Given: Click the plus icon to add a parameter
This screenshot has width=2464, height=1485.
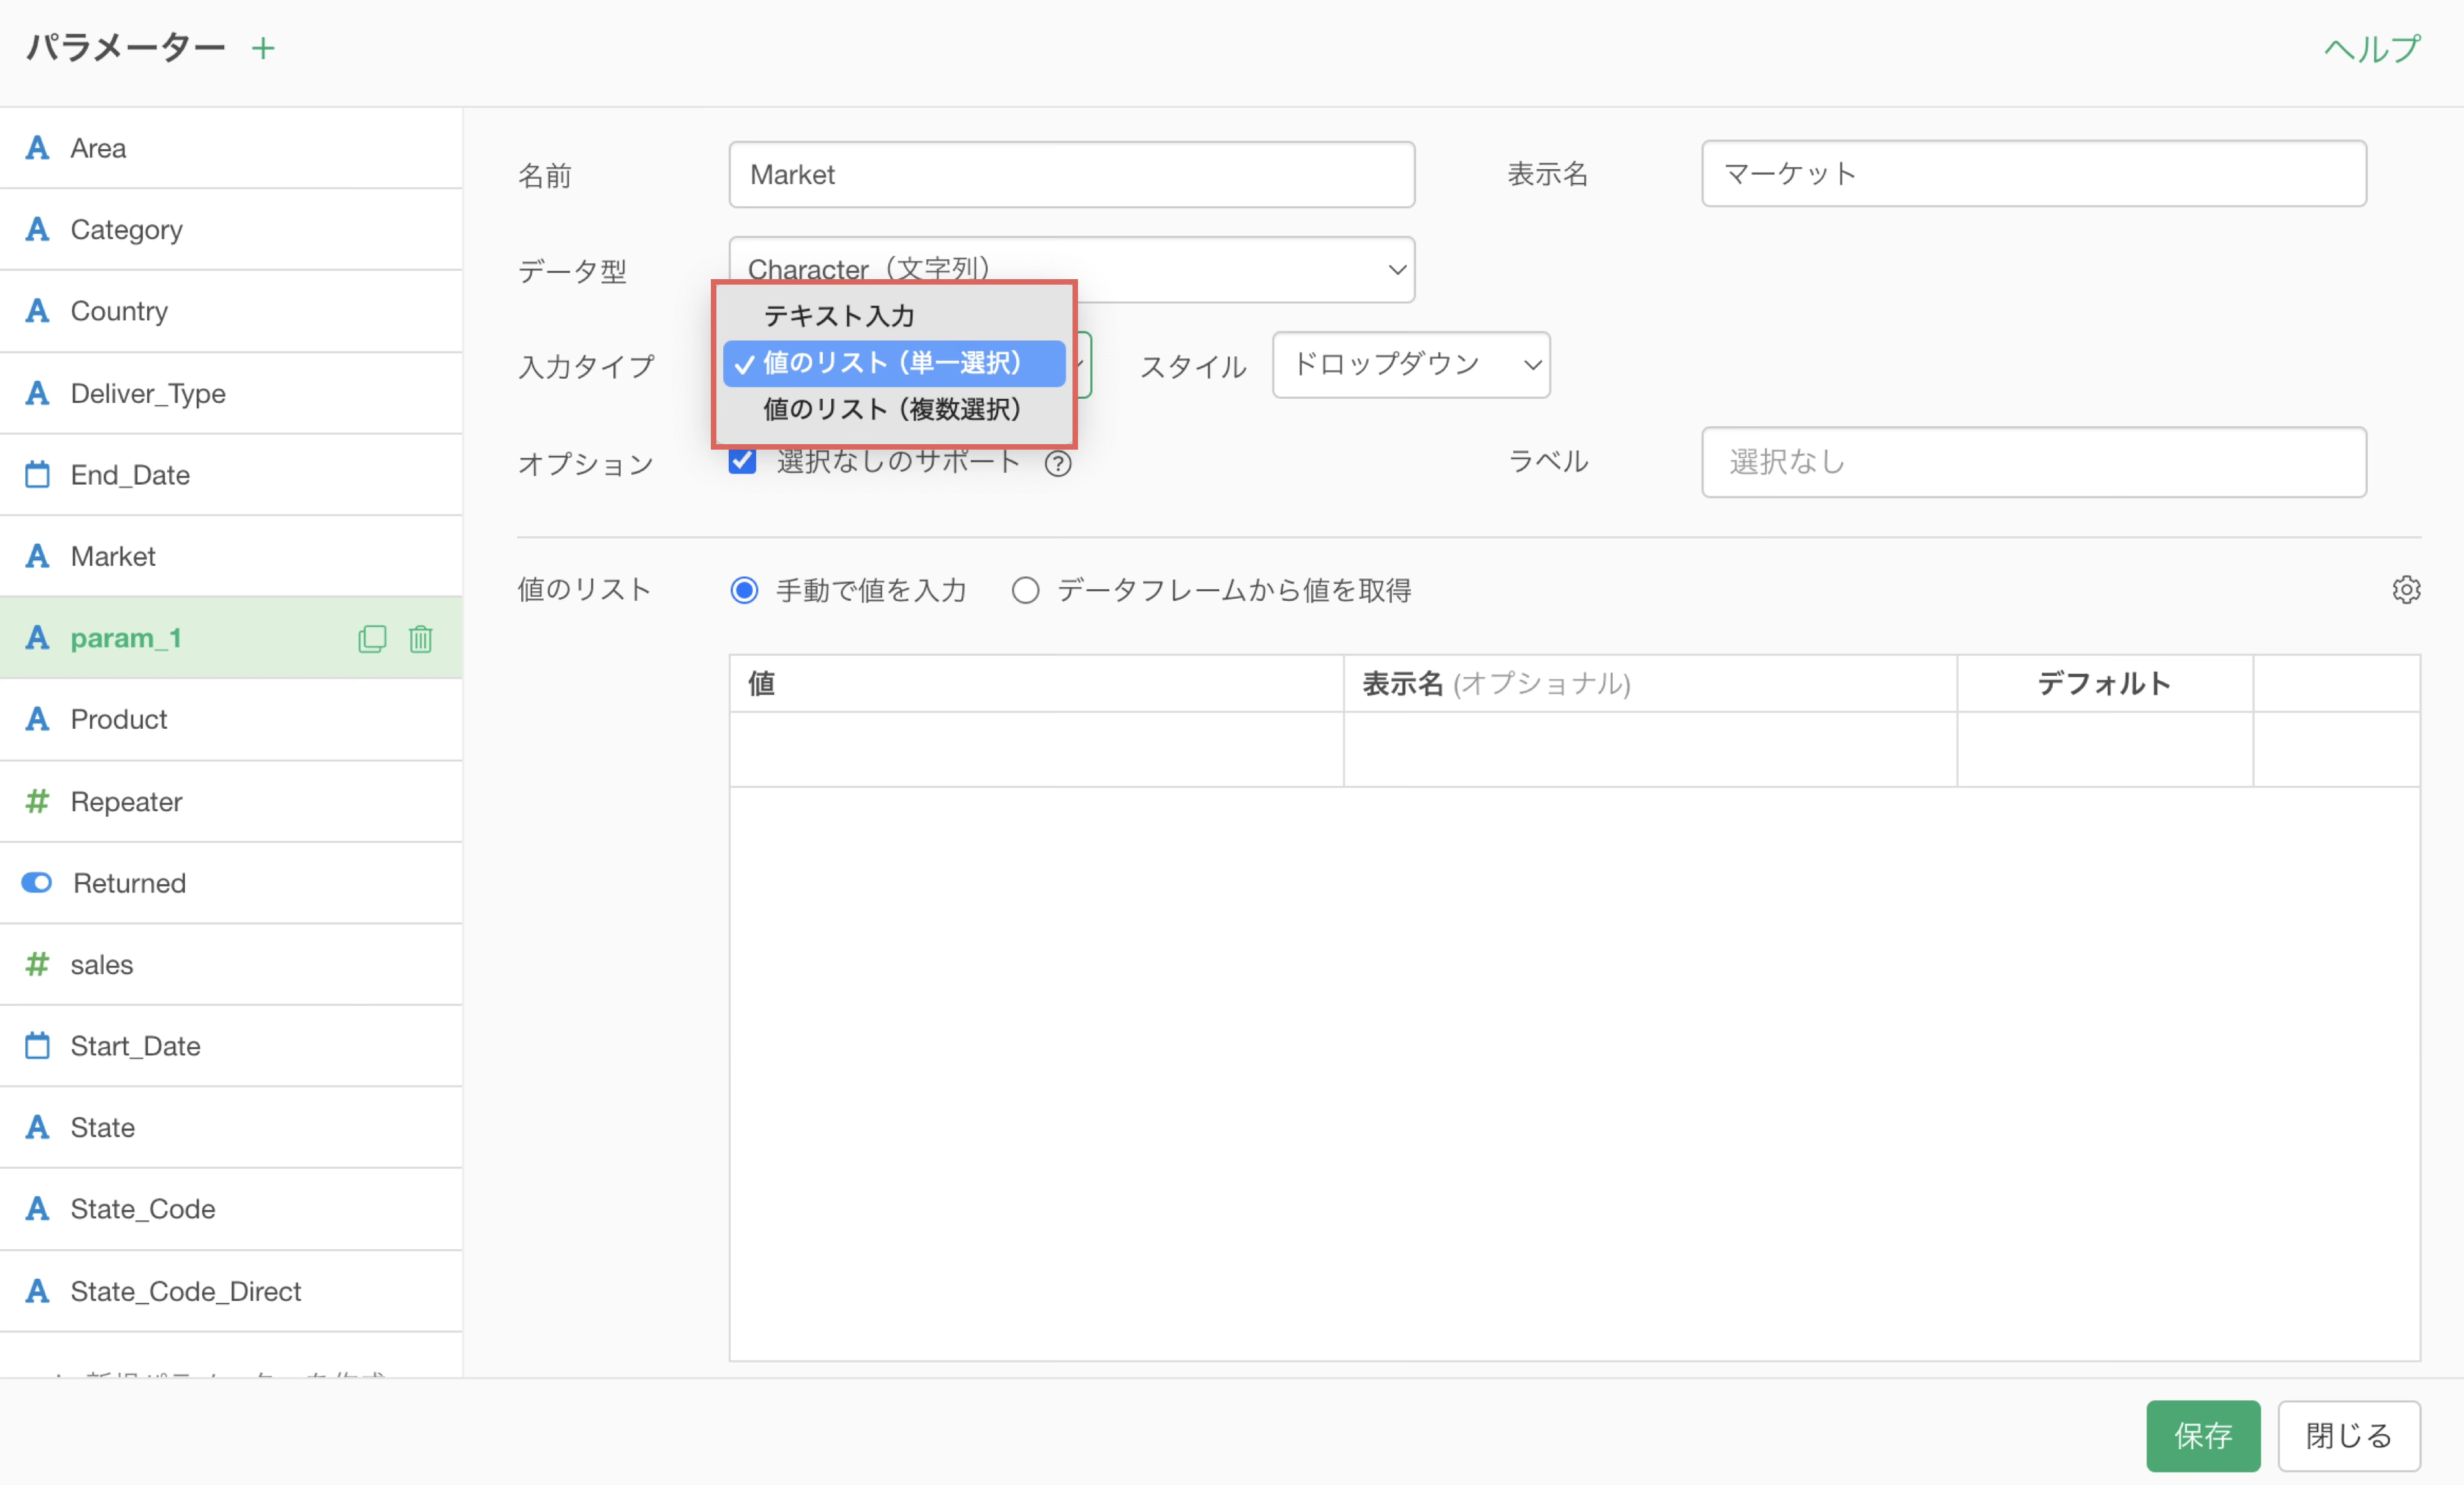Looking at the screenshot, I should click(263, 48).
